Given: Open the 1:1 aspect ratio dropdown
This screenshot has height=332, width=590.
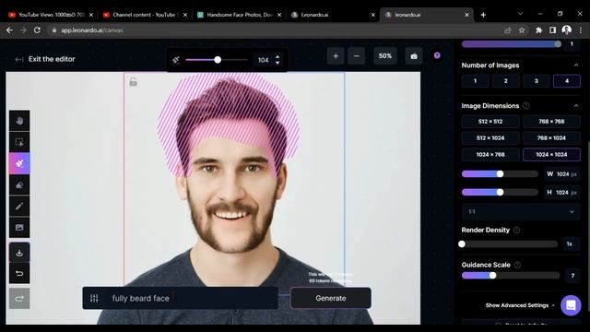Looking at the screenshot, I should [521, 211].
